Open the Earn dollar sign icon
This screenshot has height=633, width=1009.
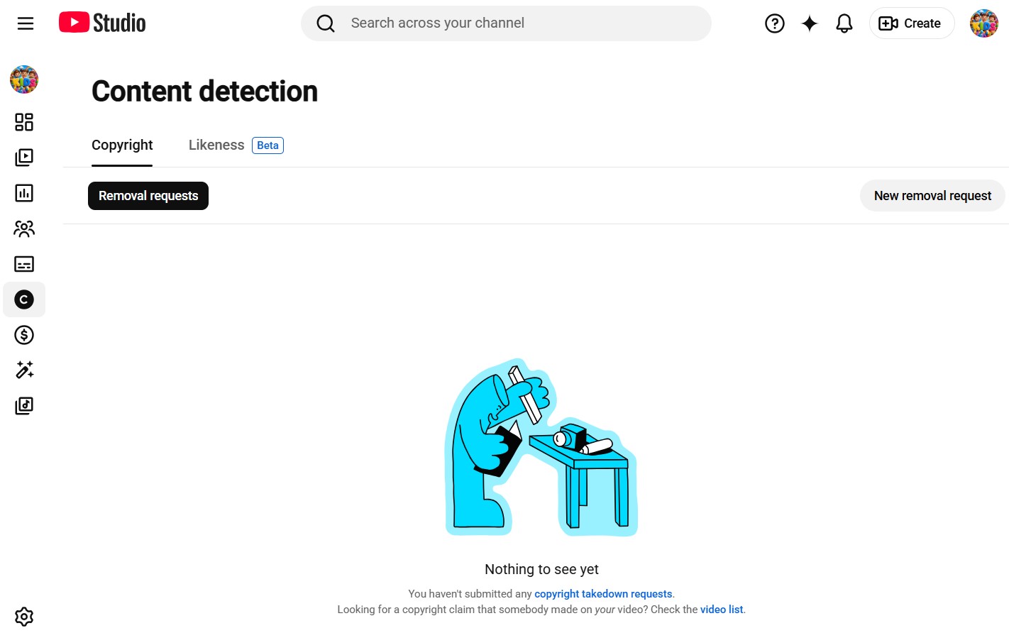(x=24, y=335)
